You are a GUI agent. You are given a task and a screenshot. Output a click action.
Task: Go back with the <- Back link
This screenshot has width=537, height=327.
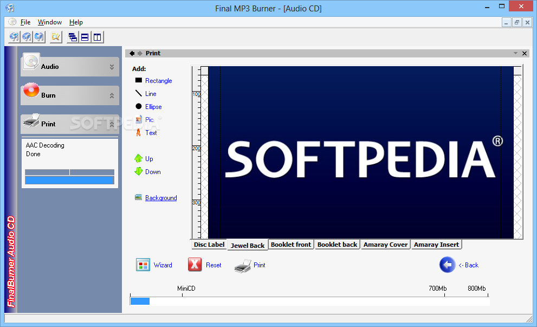(x=469, y=265)
